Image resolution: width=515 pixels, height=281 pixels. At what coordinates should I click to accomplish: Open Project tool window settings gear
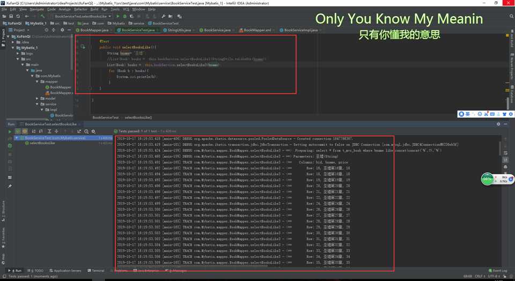[x=62, y=30]
